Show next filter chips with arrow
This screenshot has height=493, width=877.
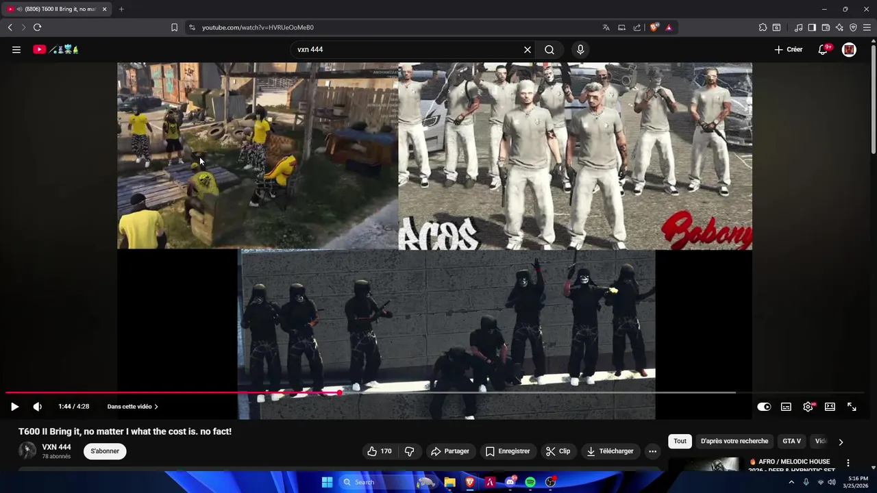(x=841, y=442)
